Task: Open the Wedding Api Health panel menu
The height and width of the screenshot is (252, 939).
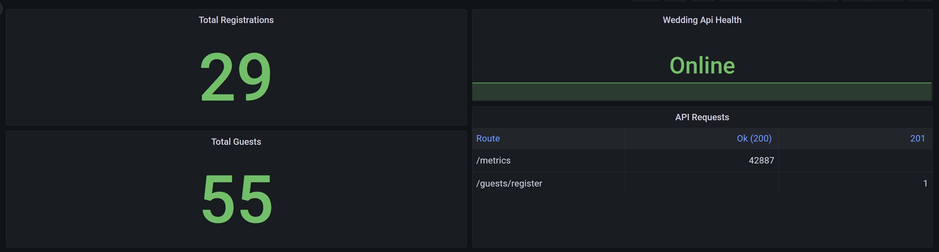Action: coord(702,20)
